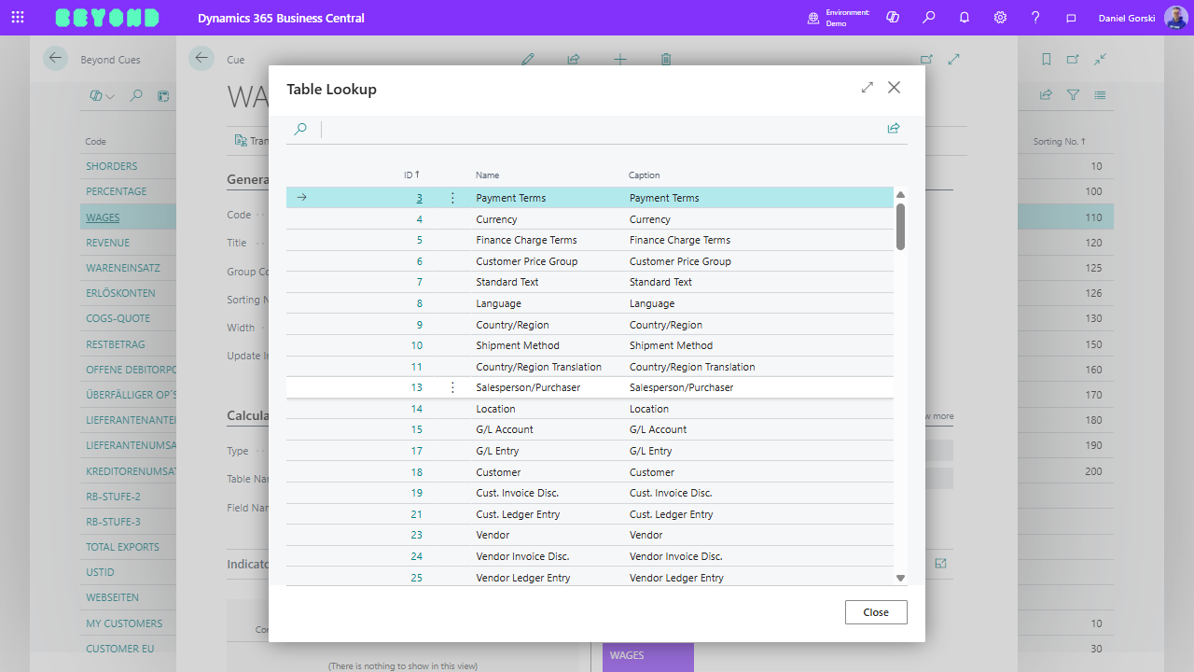Open the Help question mark icon
Screen dimensions: 1194x672
(x=1035, y=18)
